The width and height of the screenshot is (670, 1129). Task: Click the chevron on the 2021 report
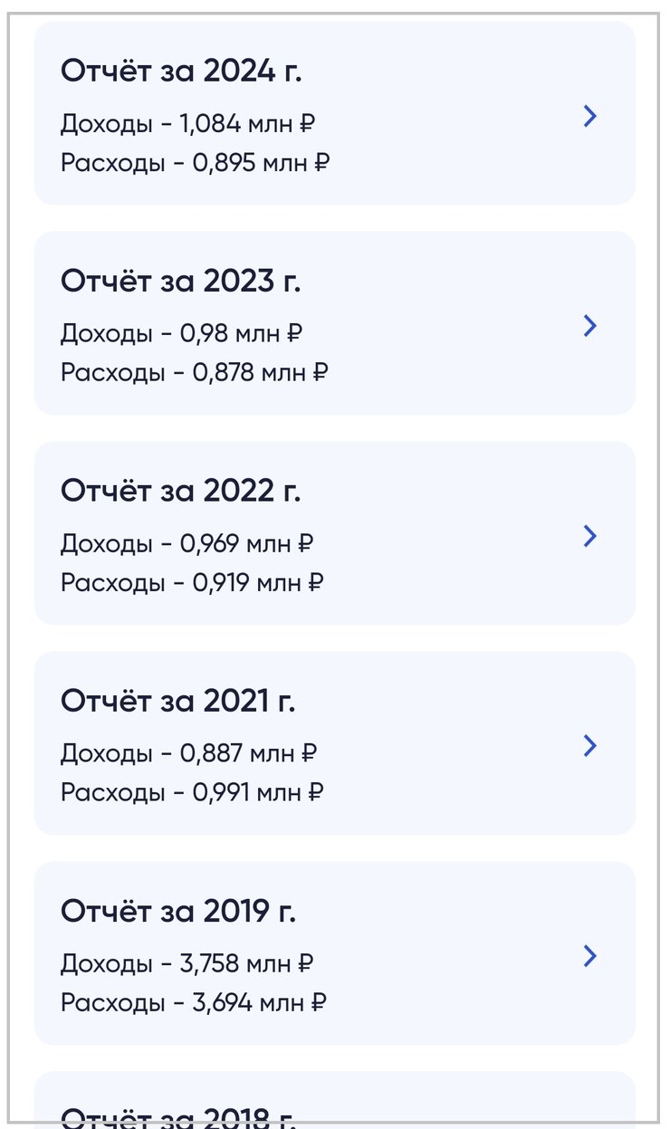pos(590,746)
